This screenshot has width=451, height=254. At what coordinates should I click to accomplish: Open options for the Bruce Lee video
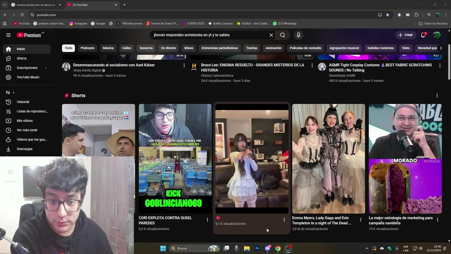click(x=312, y=65)
